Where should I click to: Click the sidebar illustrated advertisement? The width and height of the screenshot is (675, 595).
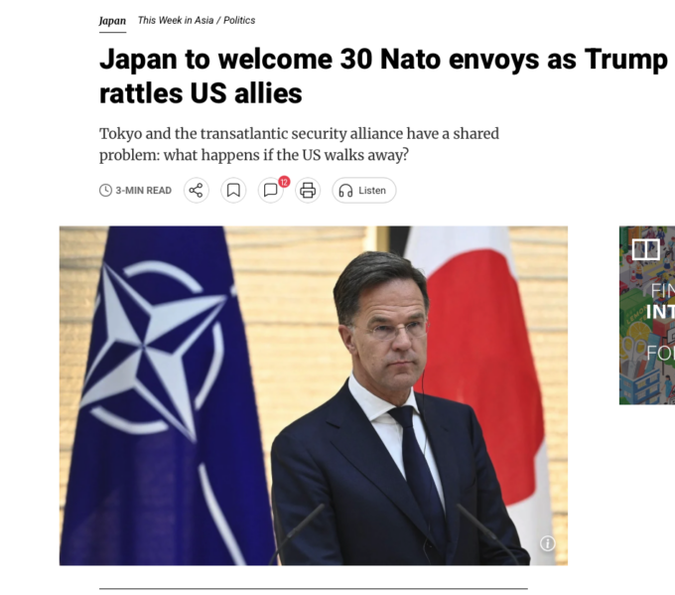[x=647, y=315]
